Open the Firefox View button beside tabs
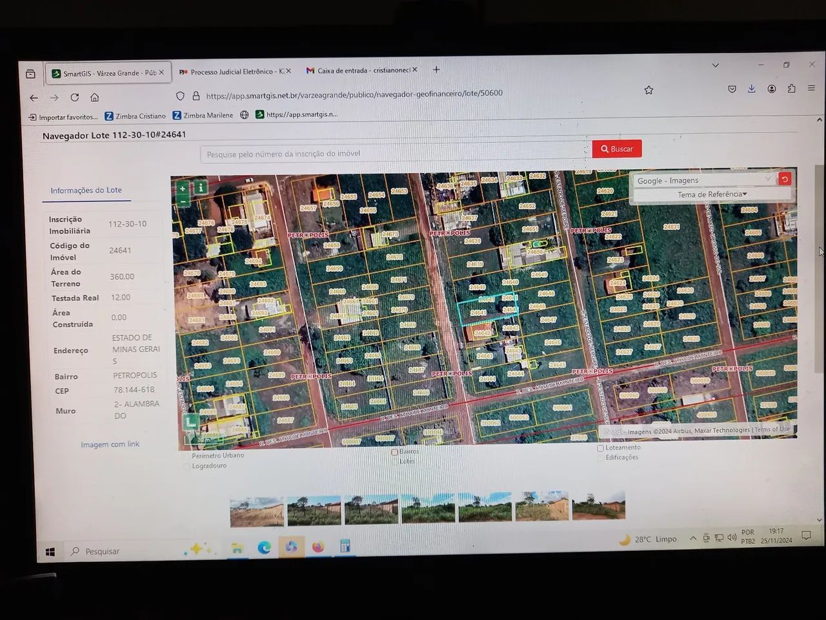 (x=30, y=74)
